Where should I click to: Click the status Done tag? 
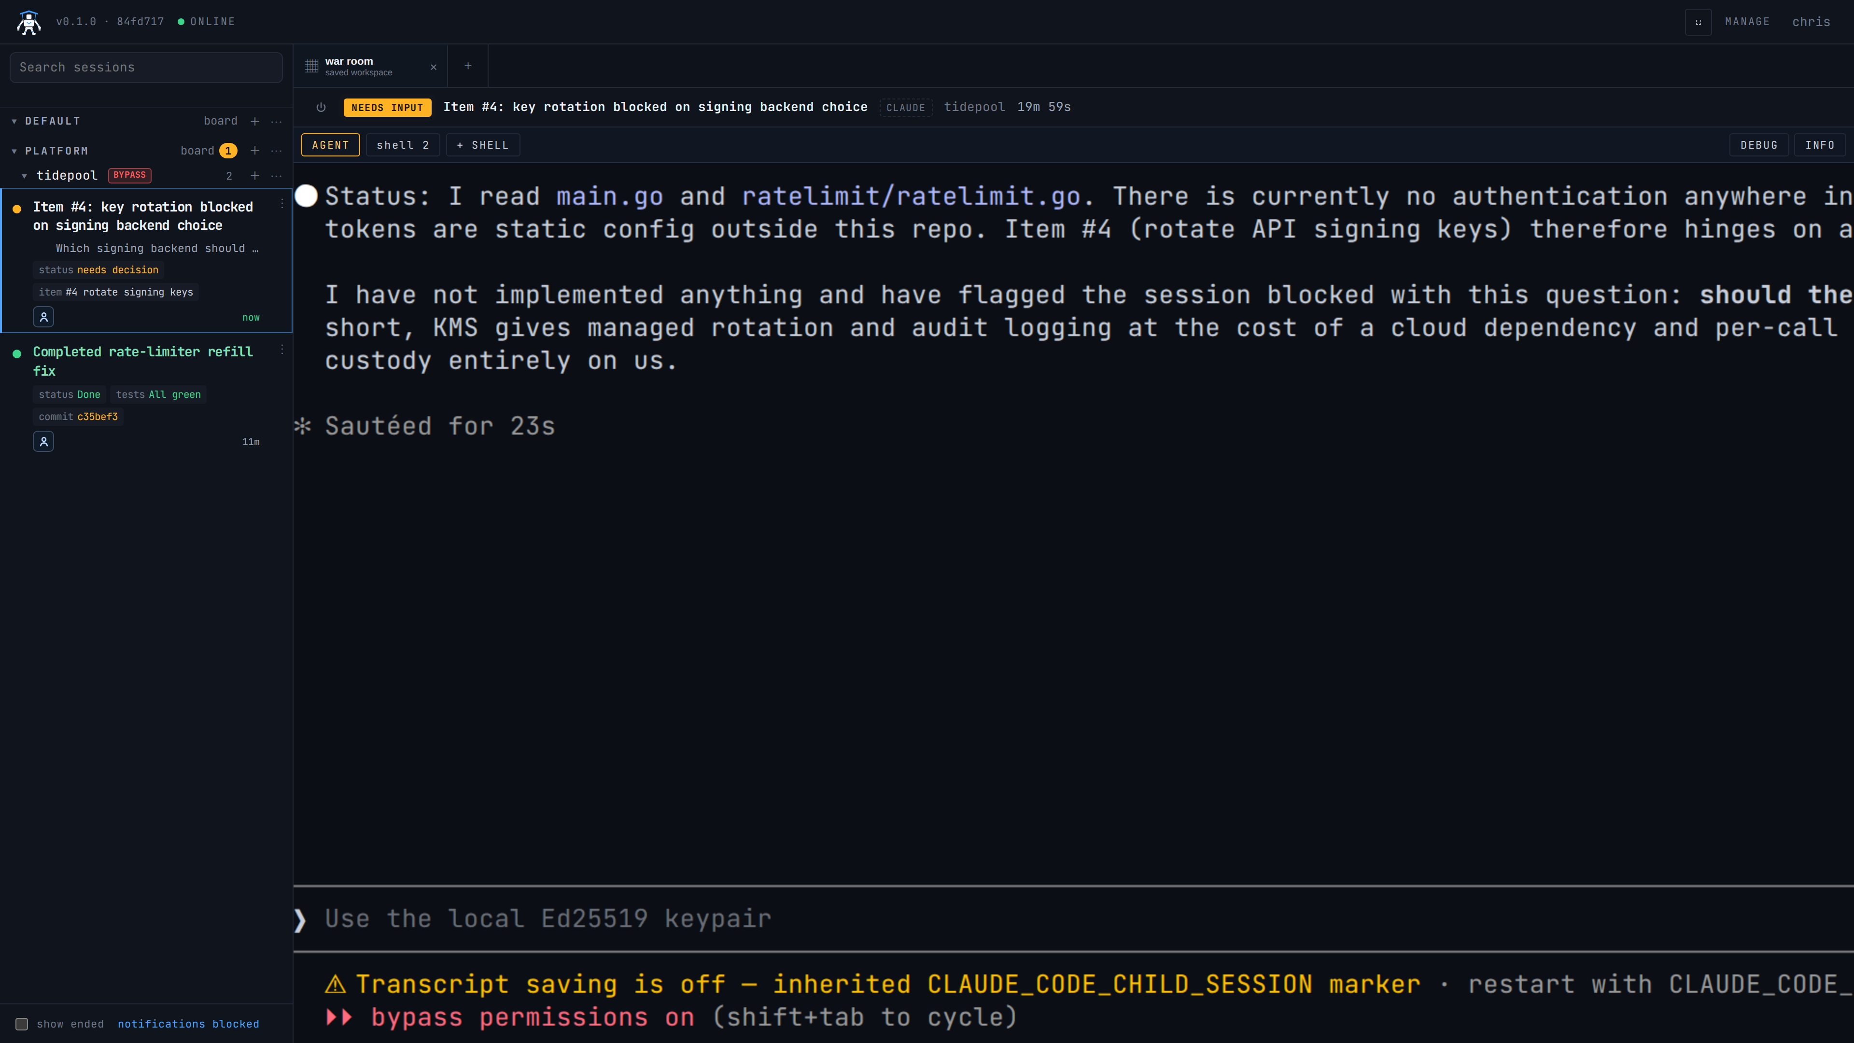point(69,395)
